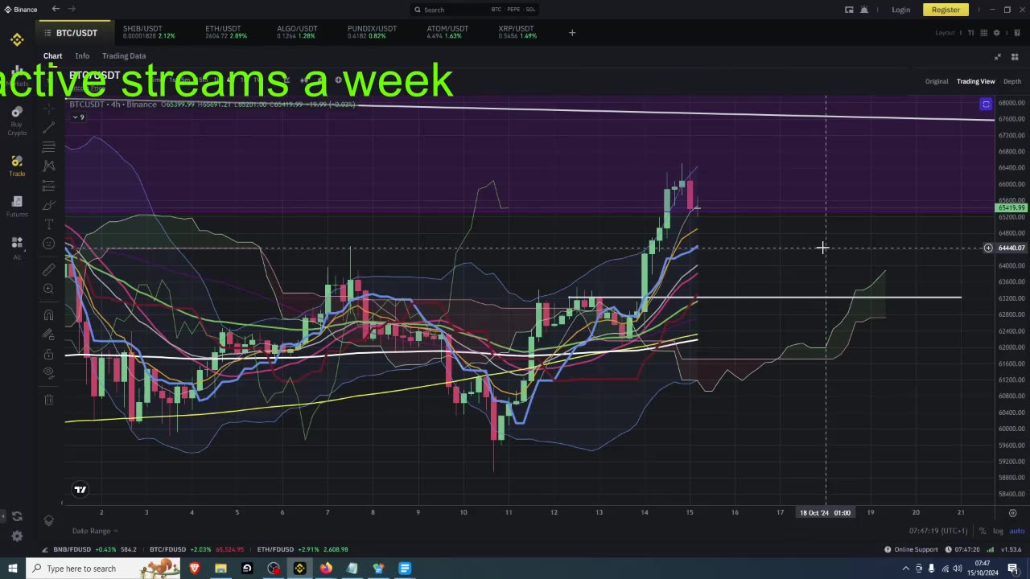This screenshot has width=1030, height=579.
Task: Select the Trading View chart mode
Action: pos(975,81)
